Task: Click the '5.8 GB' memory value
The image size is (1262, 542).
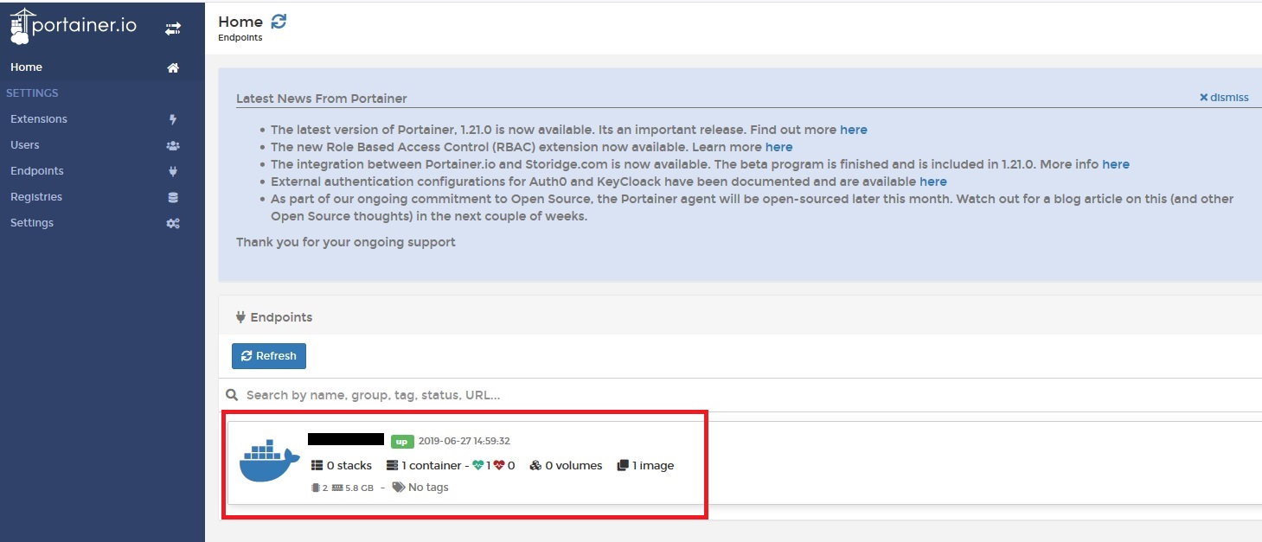Action: (360, 488)
